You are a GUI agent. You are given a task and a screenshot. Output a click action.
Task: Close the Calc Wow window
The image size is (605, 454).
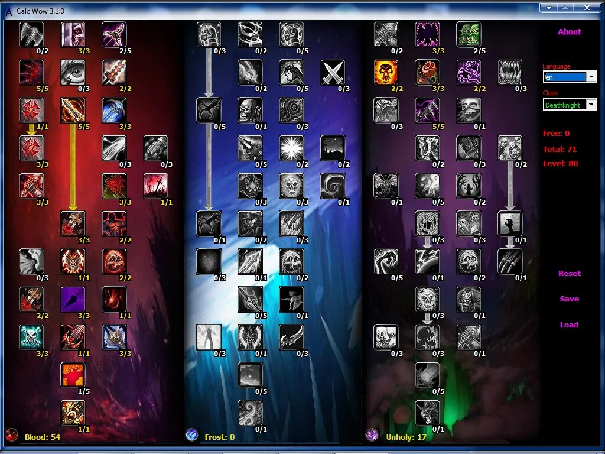[587, 7]
